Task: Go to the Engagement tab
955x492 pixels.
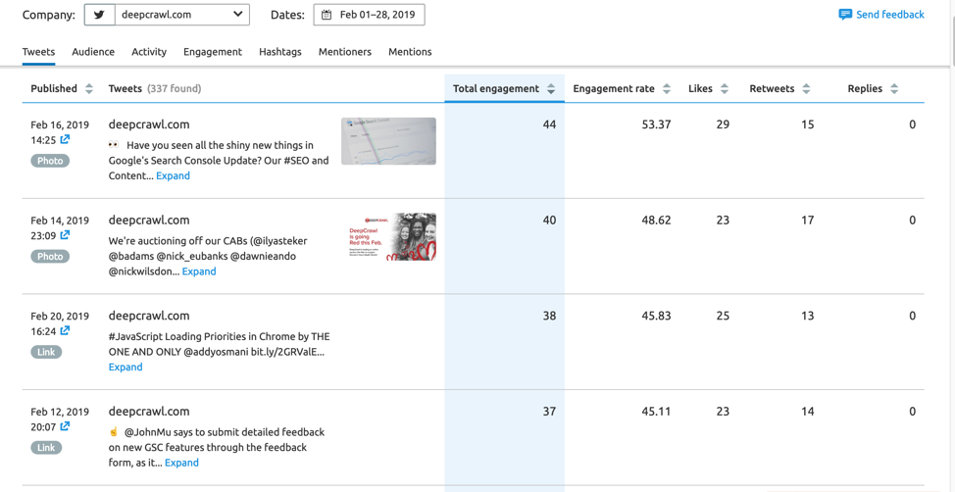Action: [213, 52]
